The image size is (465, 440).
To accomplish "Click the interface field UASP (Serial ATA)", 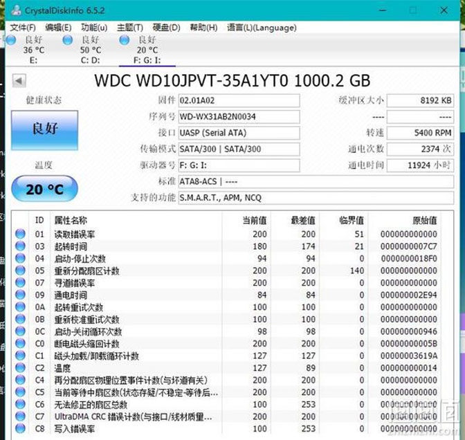I will pos(239,133).
